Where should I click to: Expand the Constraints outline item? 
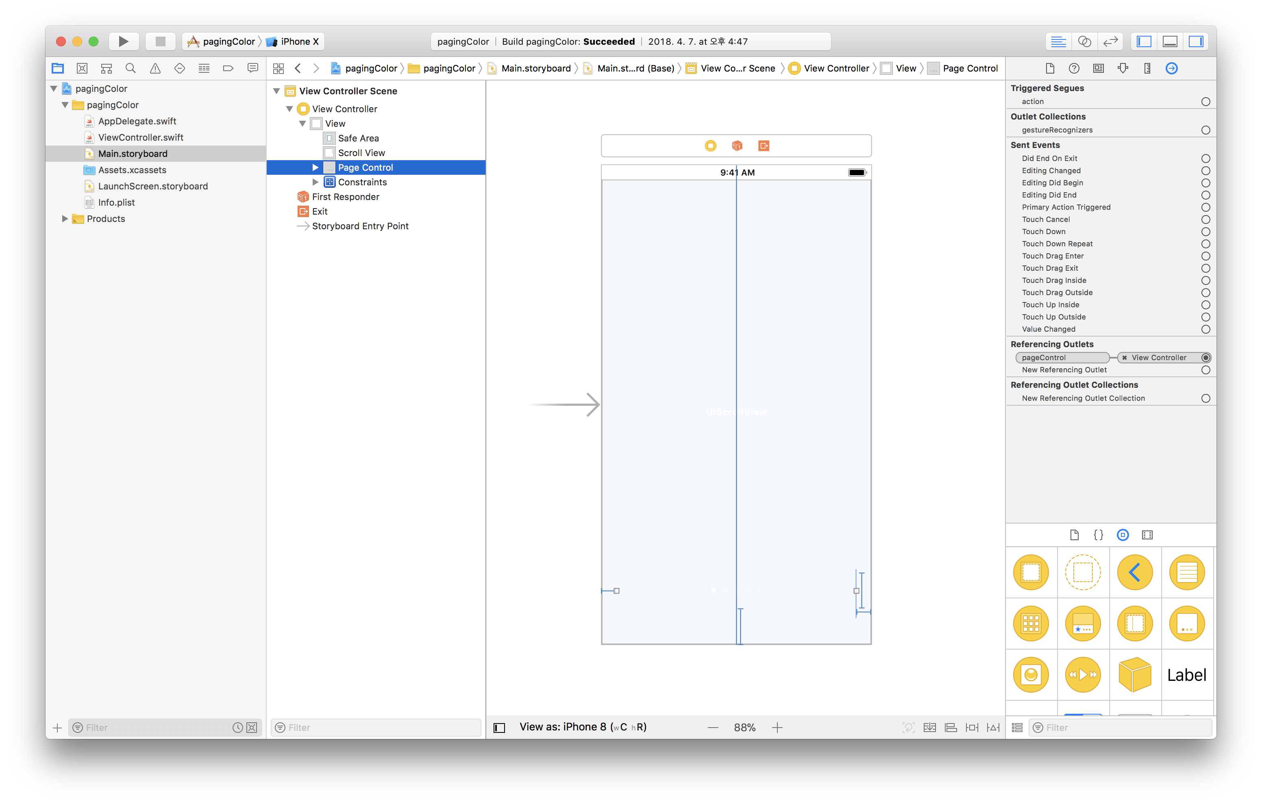pos(315,183)
